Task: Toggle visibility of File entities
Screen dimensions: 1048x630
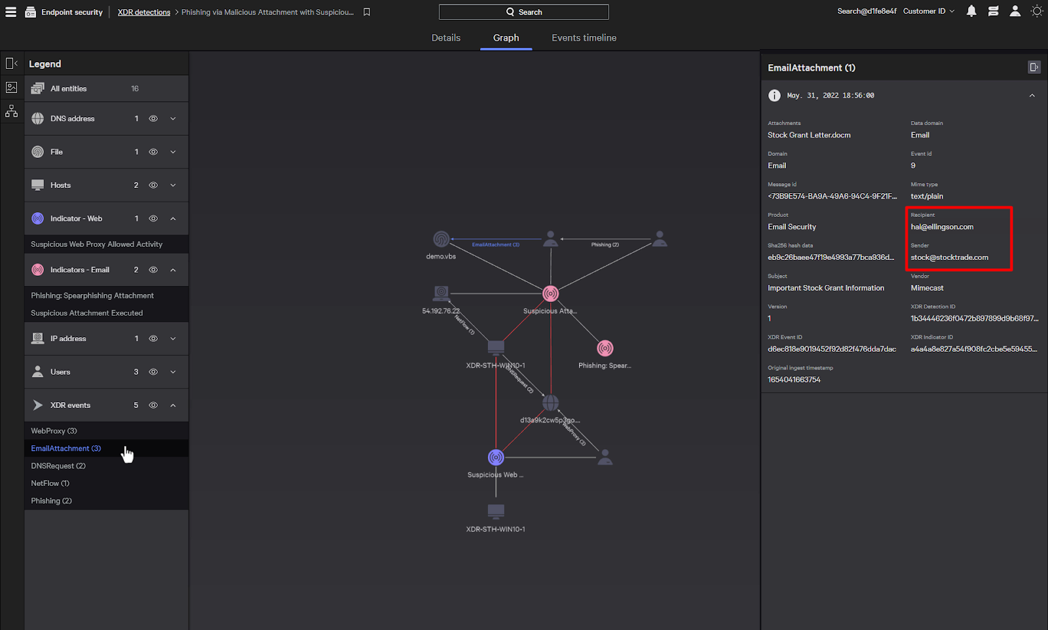Action: [153, 152]
